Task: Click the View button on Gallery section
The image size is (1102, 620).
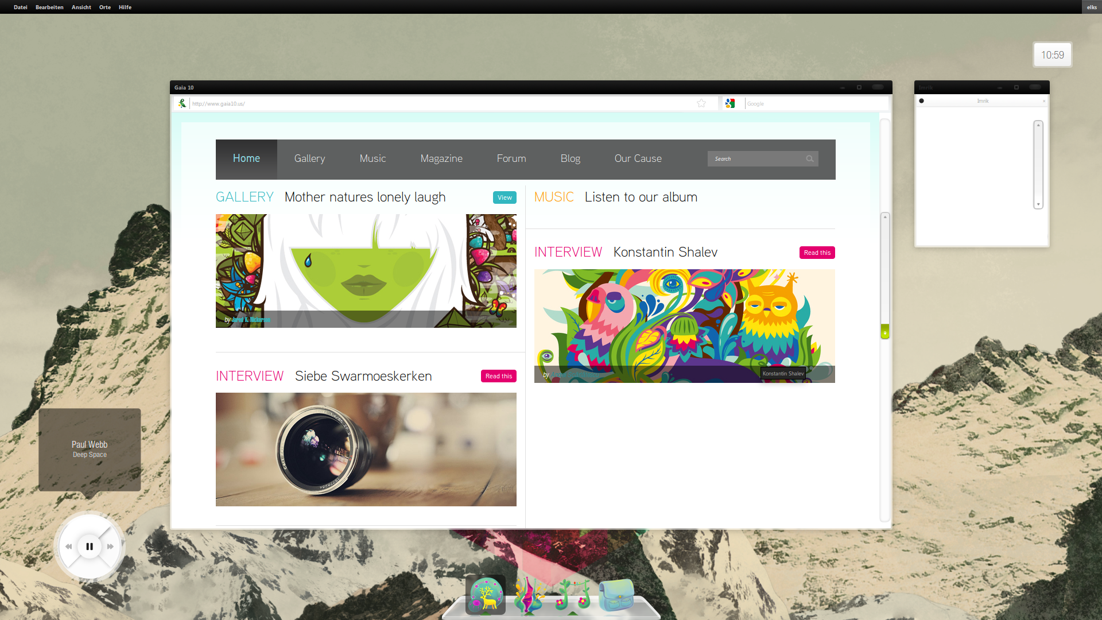Action: [504, 197]
